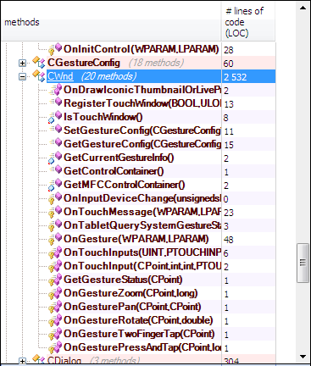Viewport: 311px width, 366px height.
Task: Click LOC value 15 for GetGestureConfig
Action: tap(229, 145)
